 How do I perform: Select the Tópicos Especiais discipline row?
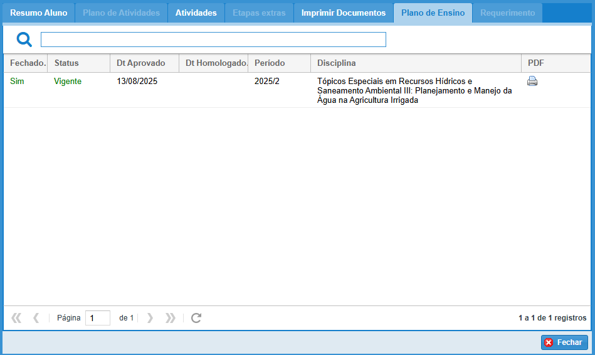(x=414, y=90)
